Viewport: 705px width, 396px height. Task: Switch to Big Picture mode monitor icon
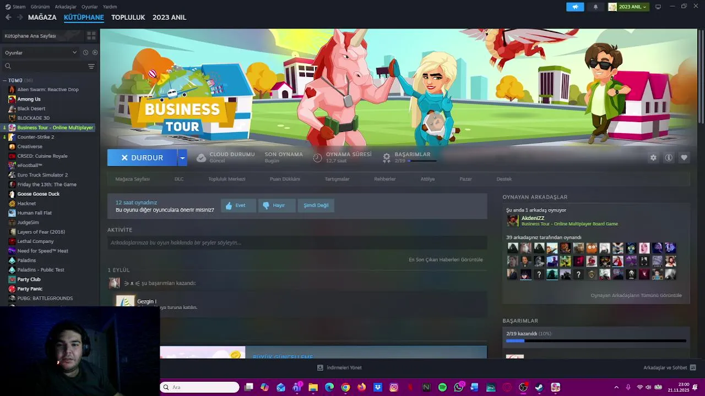[658, 7]
